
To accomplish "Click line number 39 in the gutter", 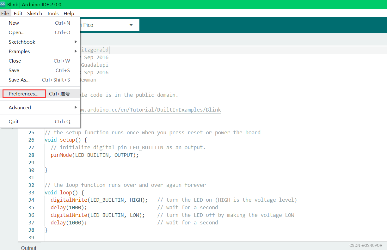I will pyautogui.click(x=31, y=238).
